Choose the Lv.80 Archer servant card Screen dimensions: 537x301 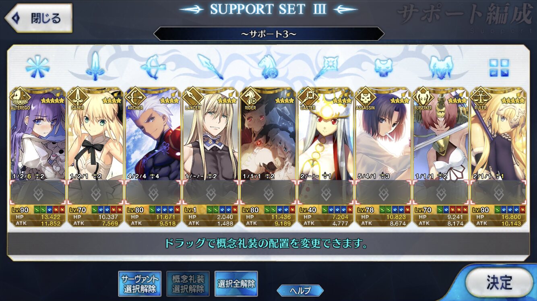[153, 157]
